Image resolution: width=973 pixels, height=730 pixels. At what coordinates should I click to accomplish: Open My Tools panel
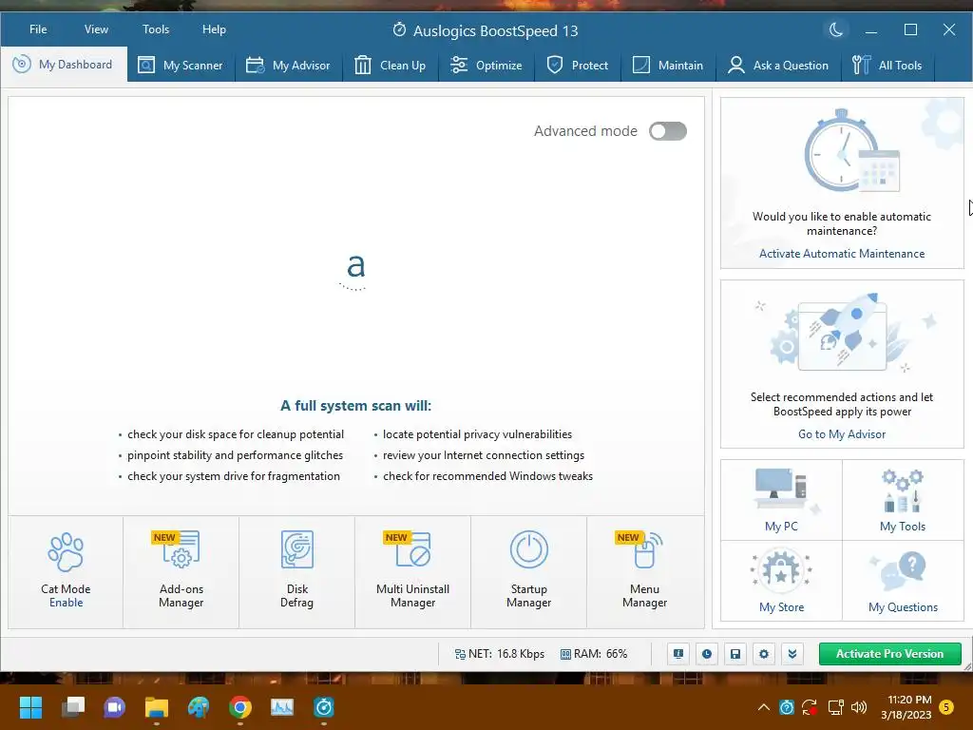point(903,500)
